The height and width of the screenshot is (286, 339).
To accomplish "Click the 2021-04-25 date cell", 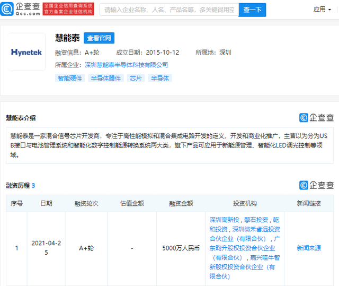I will (46, 248).
